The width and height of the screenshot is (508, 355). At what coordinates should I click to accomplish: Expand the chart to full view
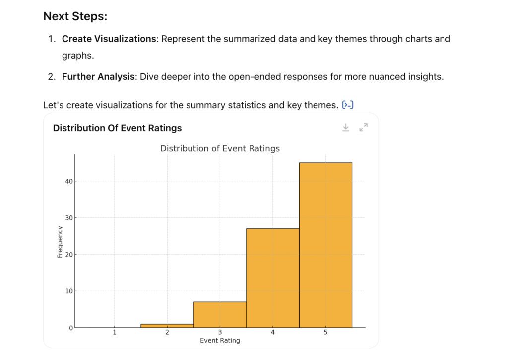click(x=364, y=127)
